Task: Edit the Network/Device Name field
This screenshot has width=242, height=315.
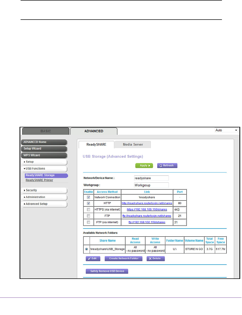Action: tap(151, 178)
